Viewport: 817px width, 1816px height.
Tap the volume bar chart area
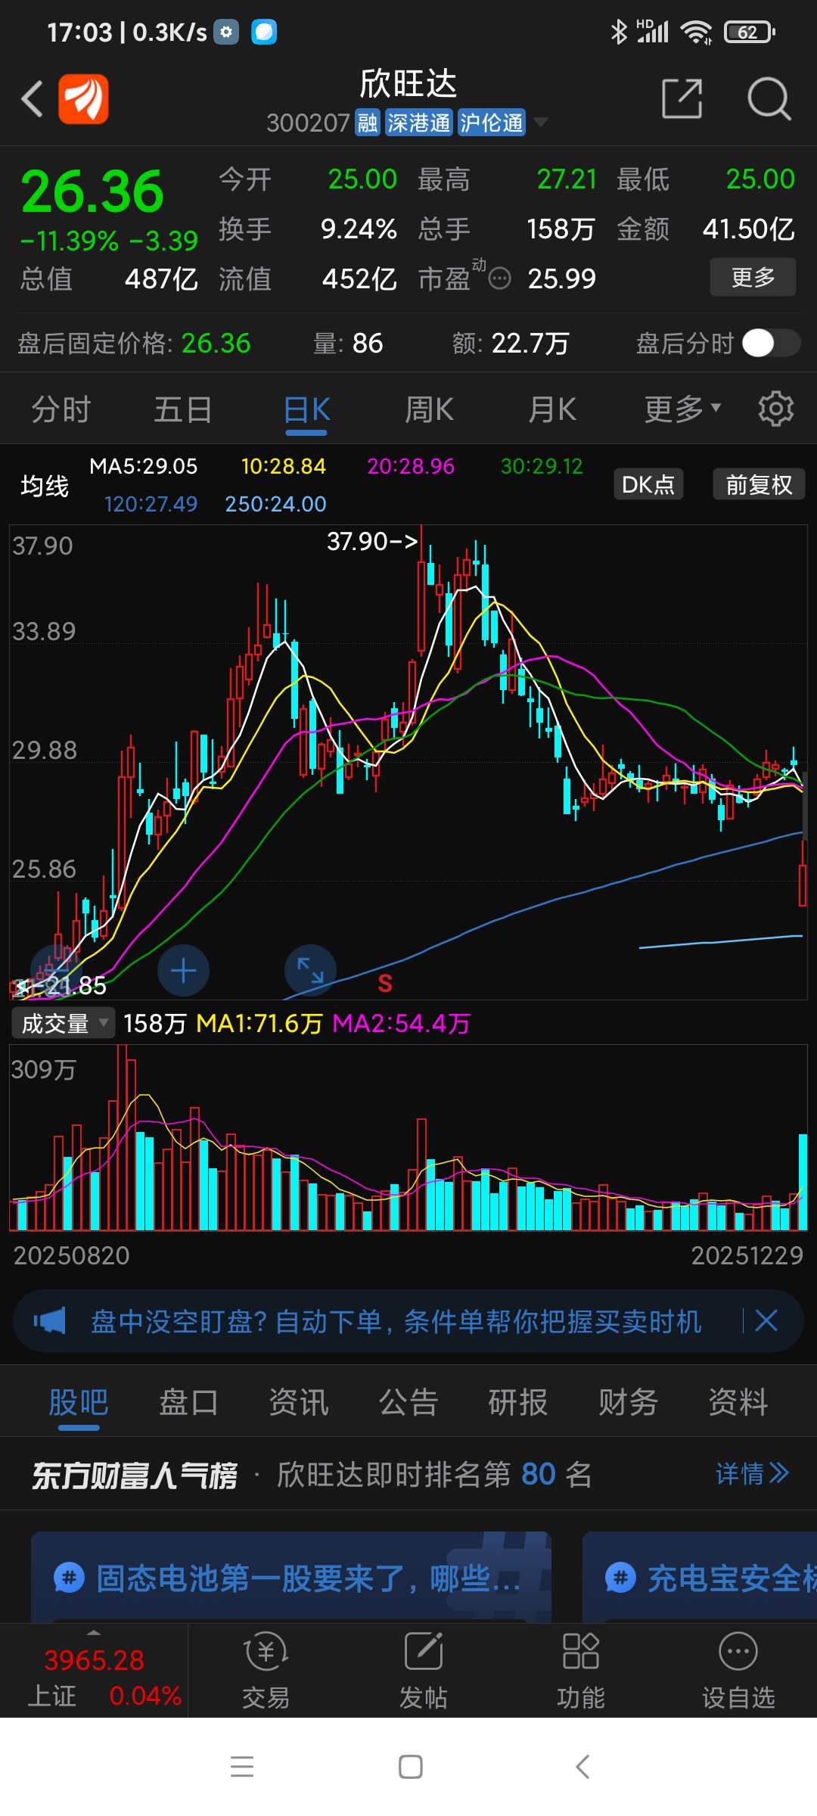(408, 1138)
